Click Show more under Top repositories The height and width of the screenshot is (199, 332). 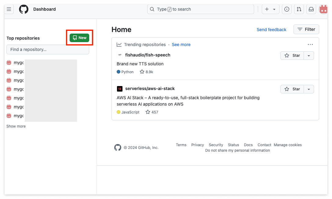(16, 126)
